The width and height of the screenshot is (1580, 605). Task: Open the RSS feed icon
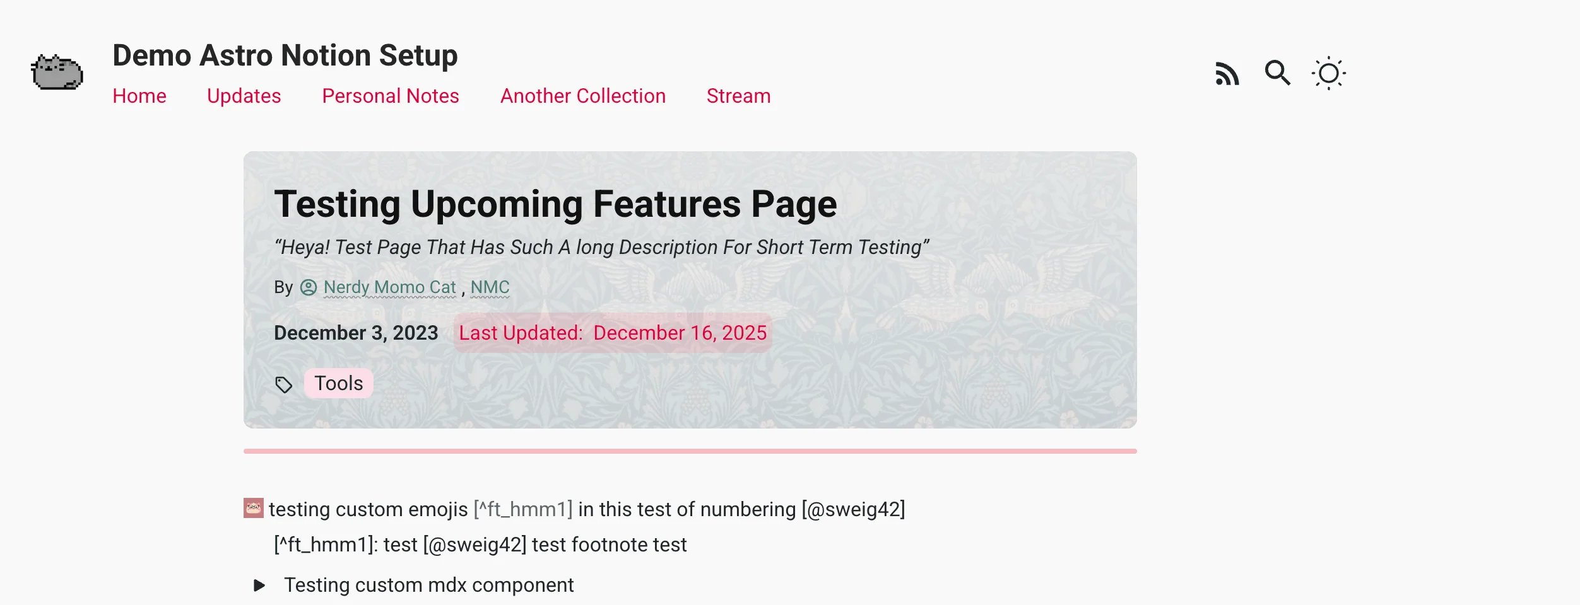(1227, 73)
